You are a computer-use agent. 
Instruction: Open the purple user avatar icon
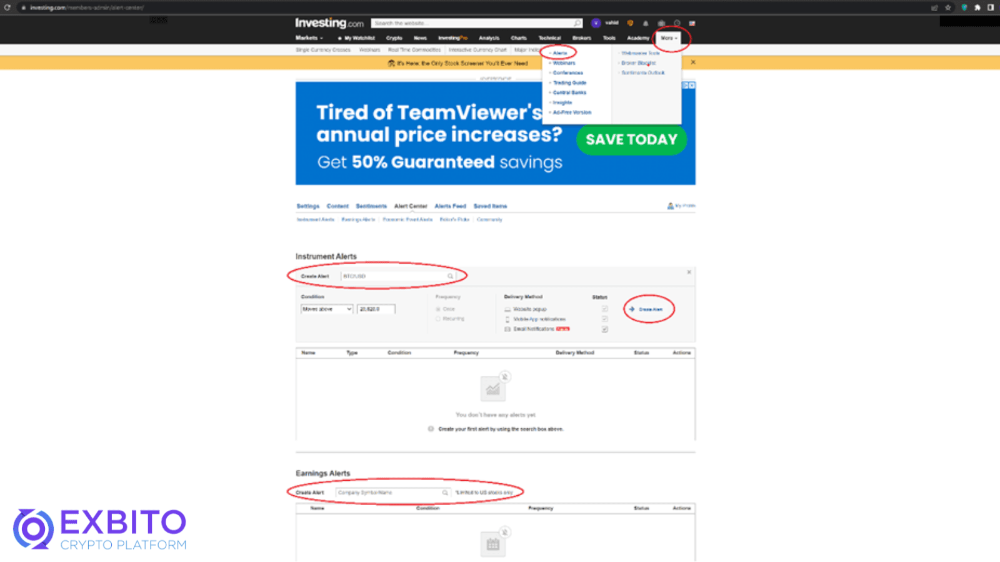pos(596,23)
